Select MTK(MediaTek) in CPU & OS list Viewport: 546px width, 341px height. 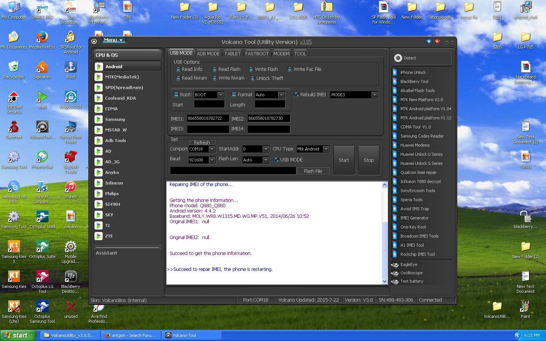pyautogui.click(x=127, y=77)
